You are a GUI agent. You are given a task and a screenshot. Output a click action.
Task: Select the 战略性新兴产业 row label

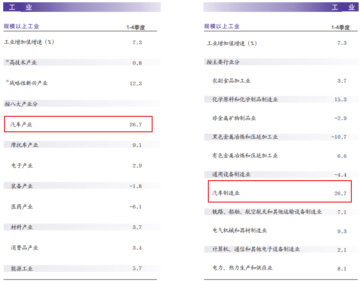[28, 83]
